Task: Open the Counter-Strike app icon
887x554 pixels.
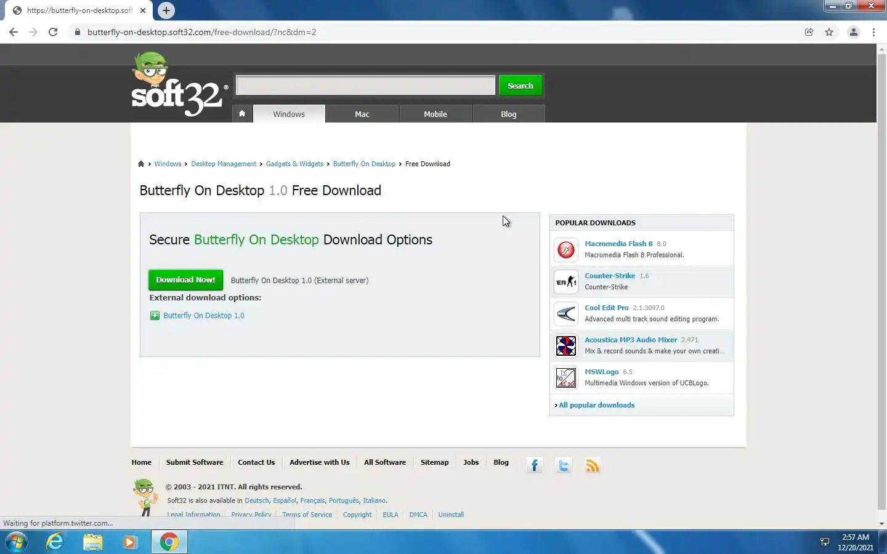Action: (566, 282)
